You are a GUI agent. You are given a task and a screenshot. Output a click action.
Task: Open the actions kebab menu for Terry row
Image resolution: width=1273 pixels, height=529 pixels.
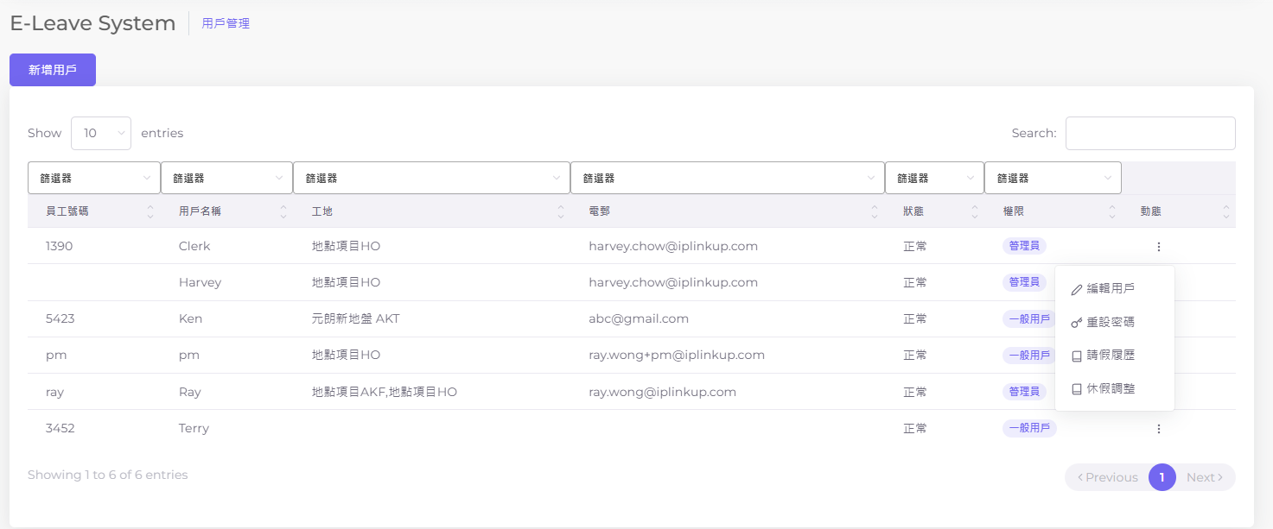1158,429
